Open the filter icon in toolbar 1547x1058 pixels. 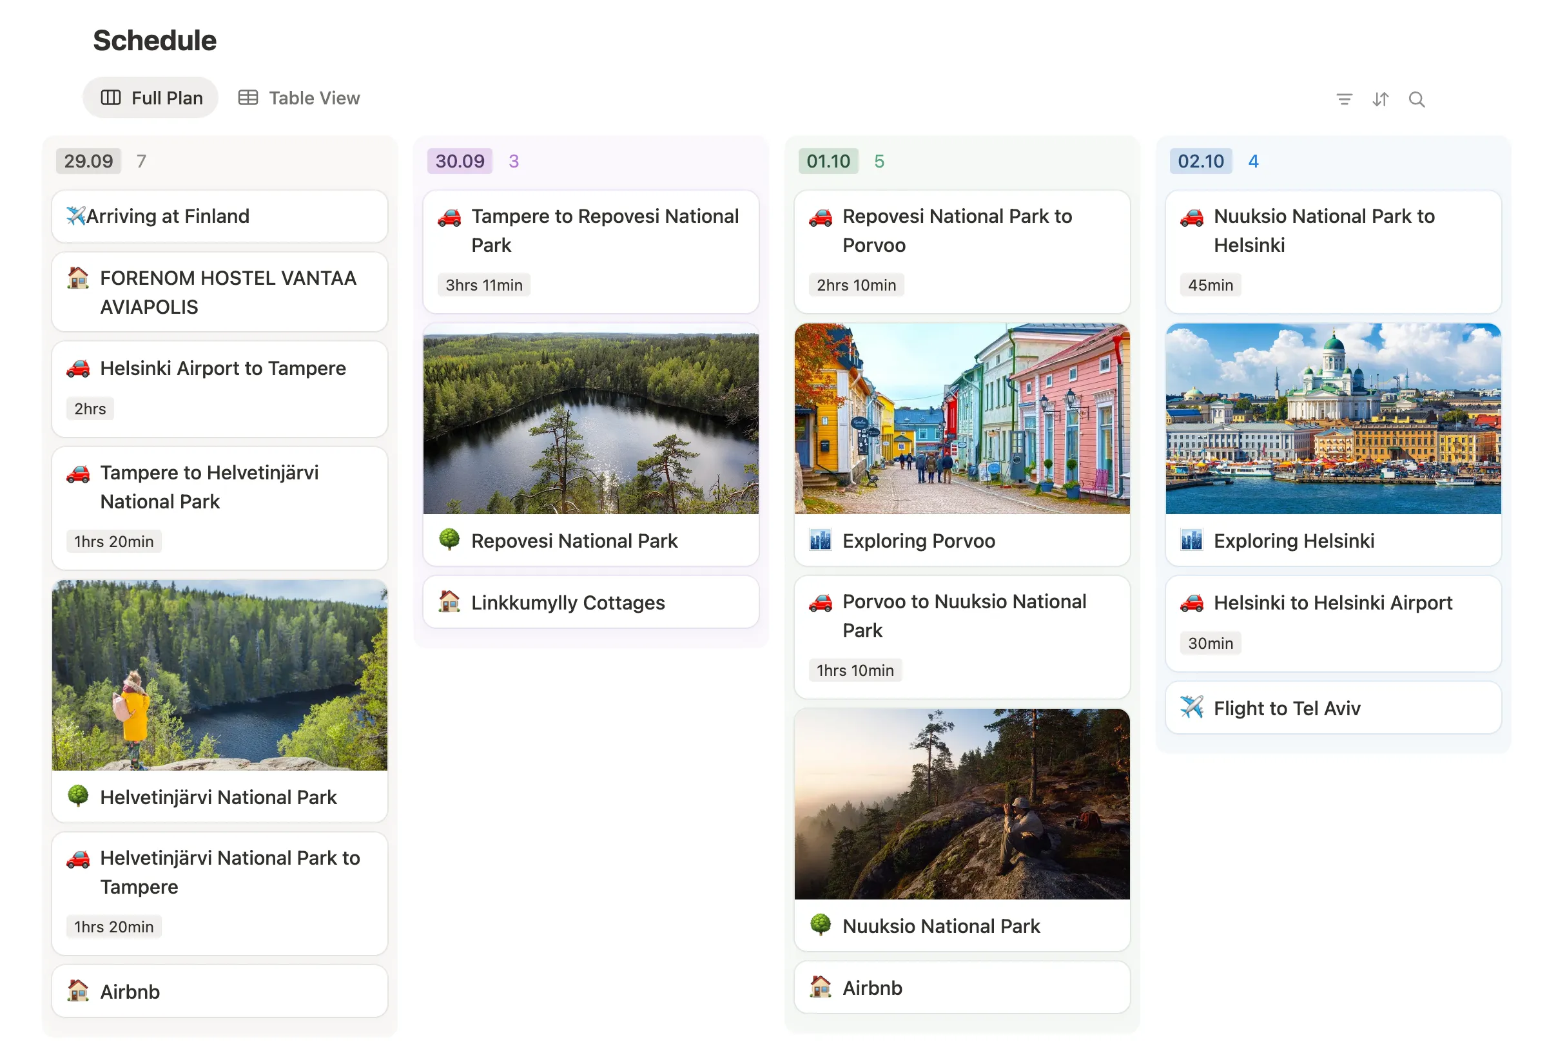pos(1344,99)
